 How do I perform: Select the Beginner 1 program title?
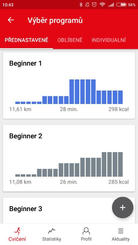pyautogui.click(x=26, y=63)
